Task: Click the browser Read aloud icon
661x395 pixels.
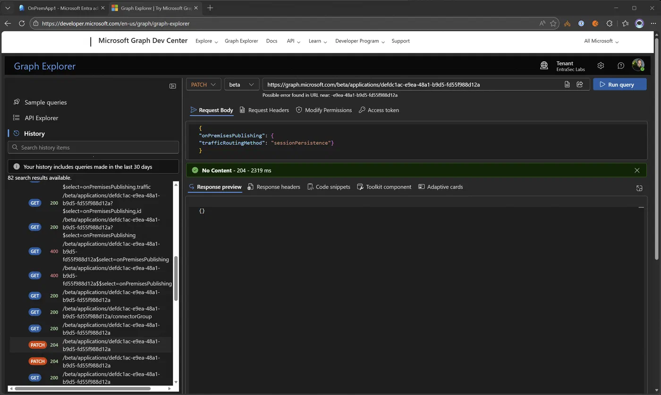Action: 543,23
